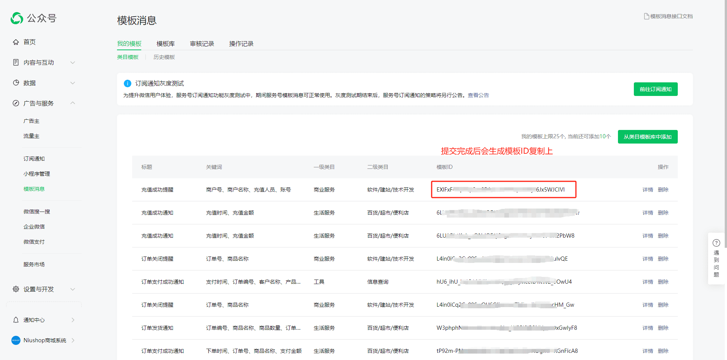Click the Niushop商城系统 account avatar
Image resolution: width=727 pixels, height=360 pixels.
16,340
